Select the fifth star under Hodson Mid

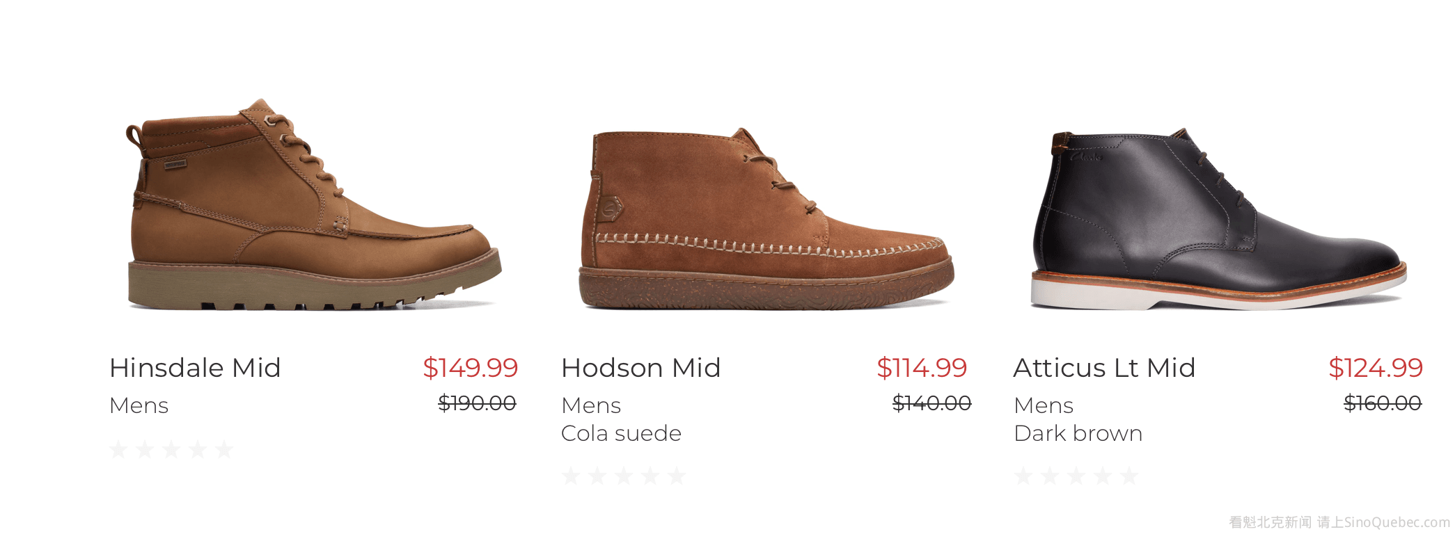pos(677,476)
